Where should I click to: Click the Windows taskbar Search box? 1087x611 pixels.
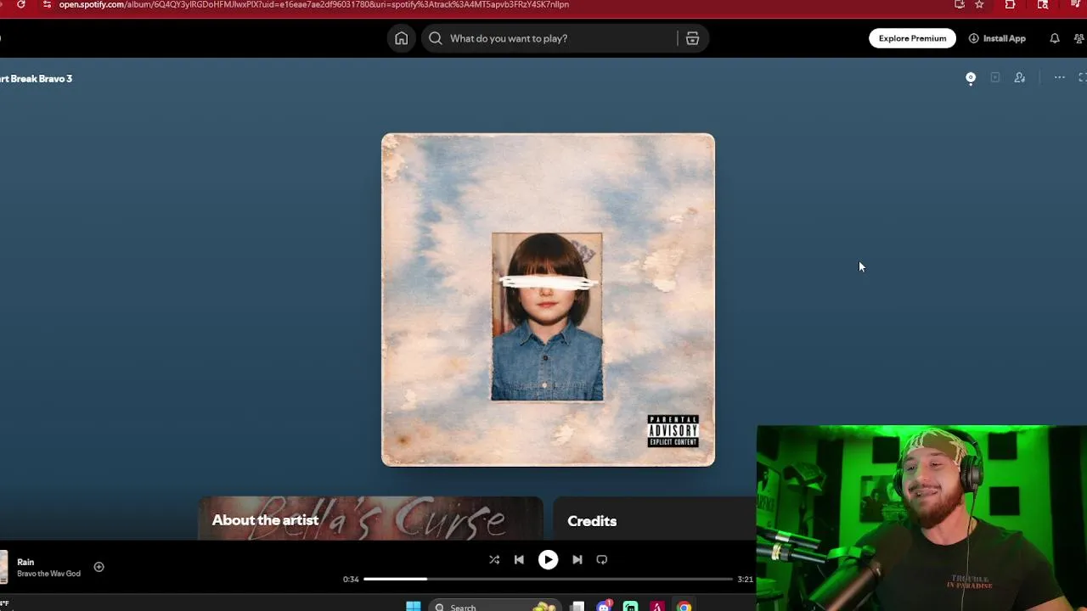click(495, 606)
